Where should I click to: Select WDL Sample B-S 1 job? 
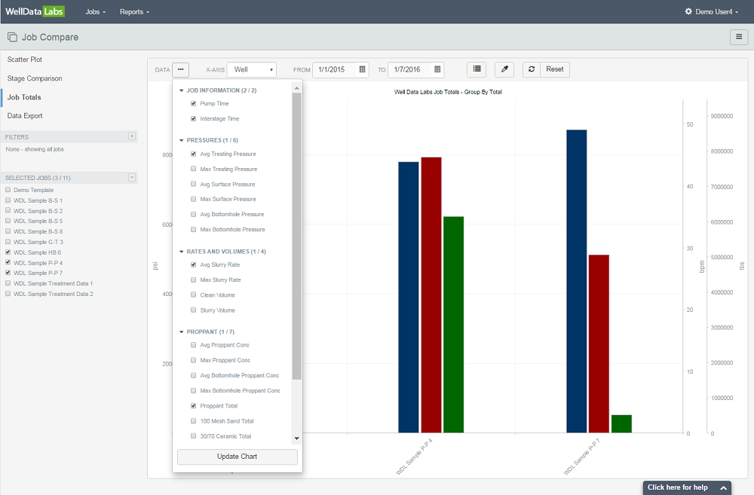point(8,200)
